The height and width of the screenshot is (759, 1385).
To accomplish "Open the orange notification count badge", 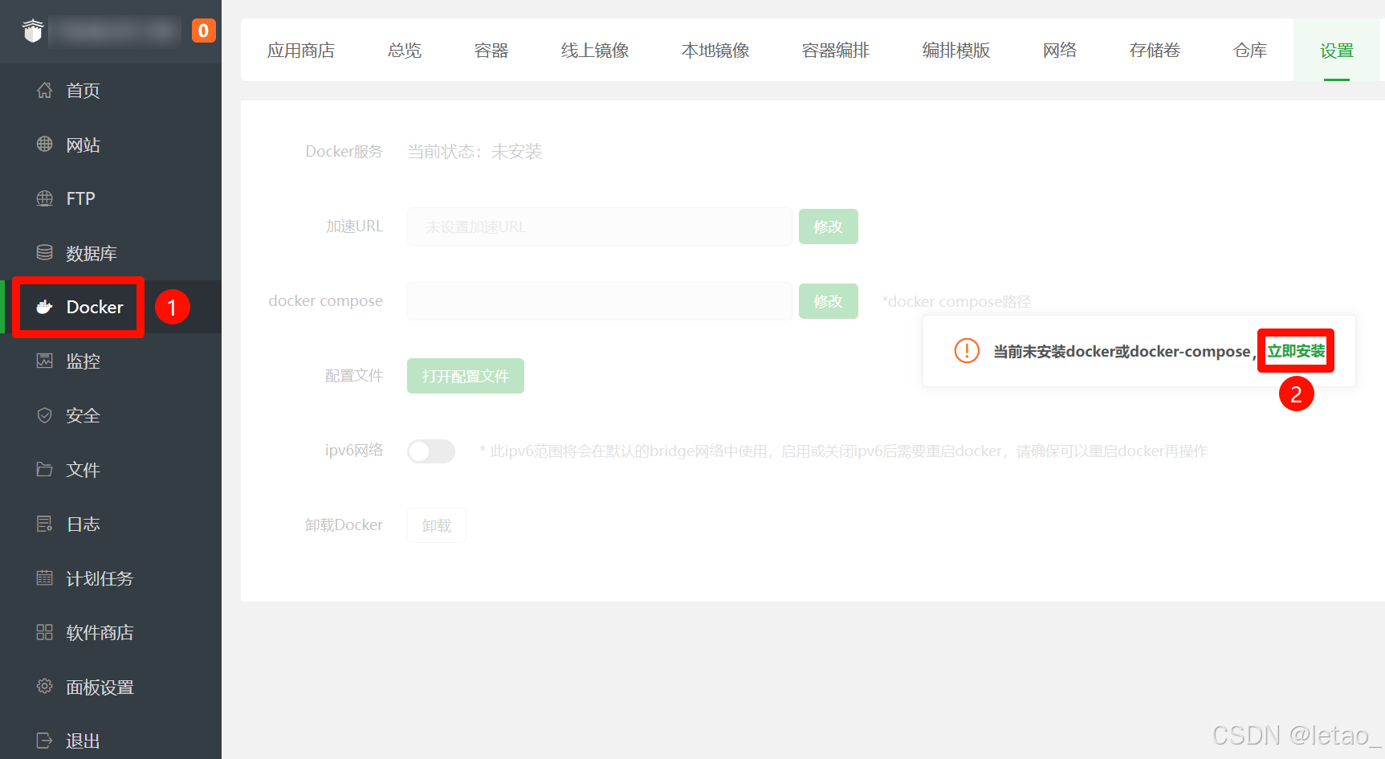I will tap(203, 31).
